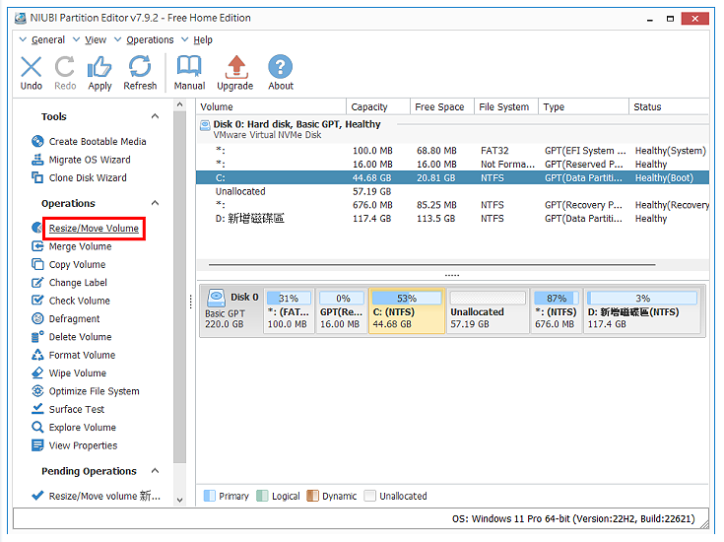Click the Primary legend color swatch
724x542 pixels.
[x=210, y=496]
